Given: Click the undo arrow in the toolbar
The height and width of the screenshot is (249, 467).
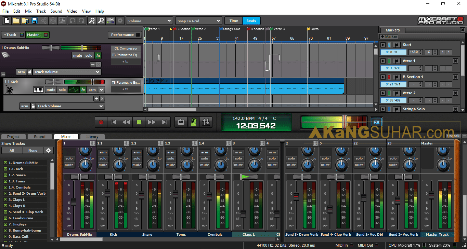Looking at the screenshot, I should (72, 21).
